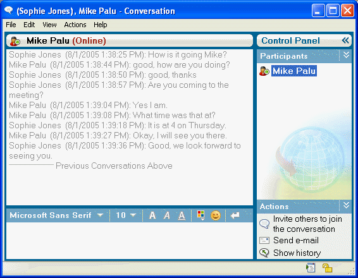Close the Conversation window
The width and height of the screenshot is (358, 278).
[347, 11]
